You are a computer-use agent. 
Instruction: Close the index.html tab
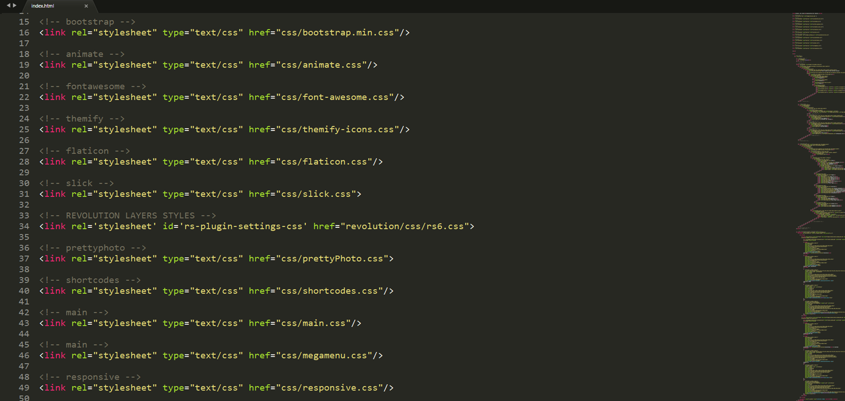coord(86,6)
